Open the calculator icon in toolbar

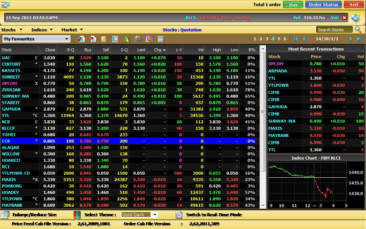pos(161,39)
